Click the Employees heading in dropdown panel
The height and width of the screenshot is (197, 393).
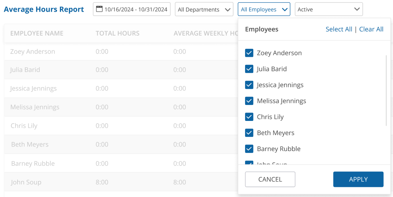click(x=262, y=29)
